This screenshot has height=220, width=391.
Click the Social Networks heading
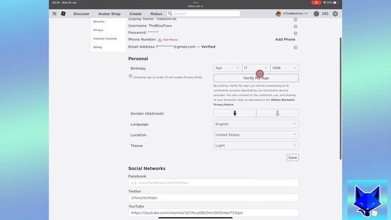pyautogui.click(x=147, y=169)
